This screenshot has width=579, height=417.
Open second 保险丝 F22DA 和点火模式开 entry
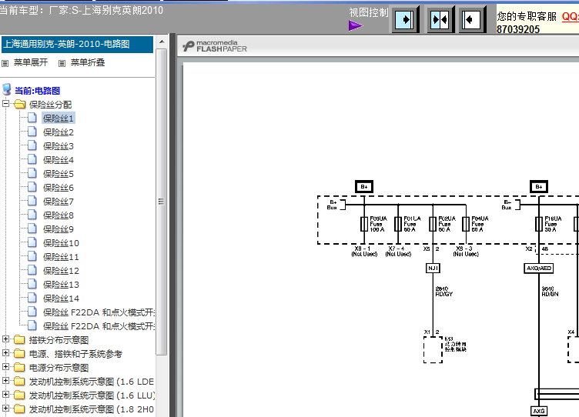pos(99,326)
